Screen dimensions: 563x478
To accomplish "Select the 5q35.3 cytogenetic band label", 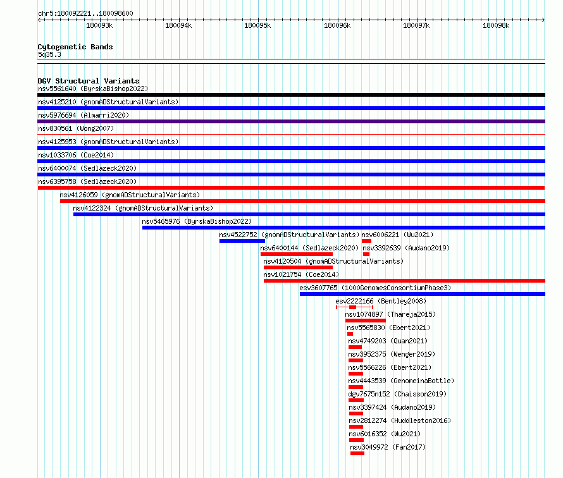I will 49,54.
